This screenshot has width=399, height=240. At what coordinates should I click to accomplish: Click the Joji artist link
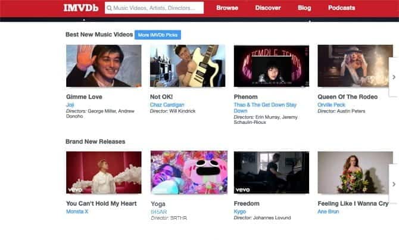tap(71, 105)
